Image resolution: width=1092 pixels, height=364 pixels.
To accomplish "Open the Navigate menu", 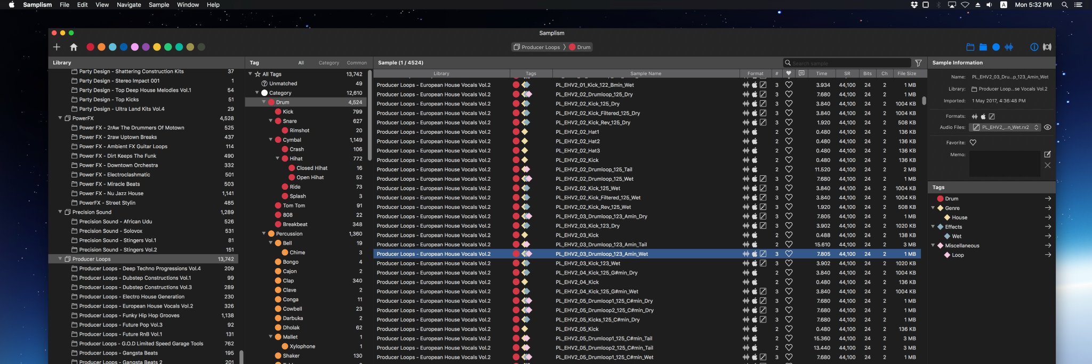I will [x=129, y=5].
